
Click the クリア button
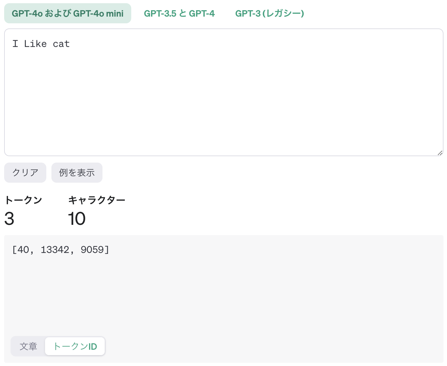(x=25, y=172)
